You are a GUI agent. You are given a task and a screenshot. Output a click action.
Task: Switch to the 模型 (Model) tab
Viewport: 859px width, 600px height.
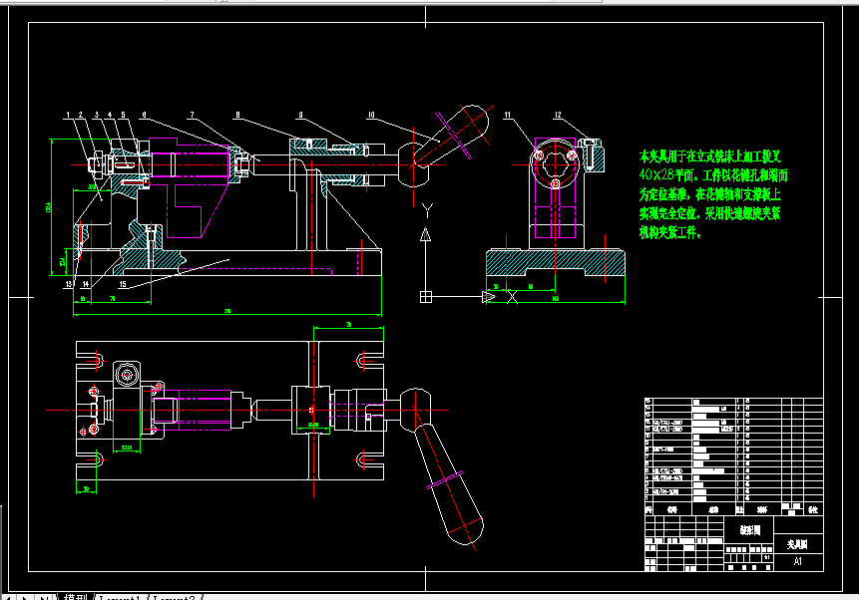tap(75, 597)
